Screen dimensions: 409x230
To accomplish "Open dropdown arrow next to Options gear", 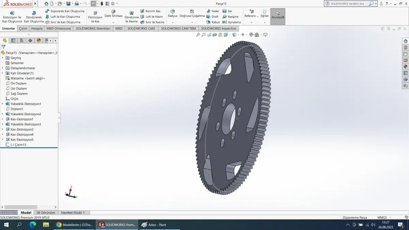I will [x=117, y=3].
